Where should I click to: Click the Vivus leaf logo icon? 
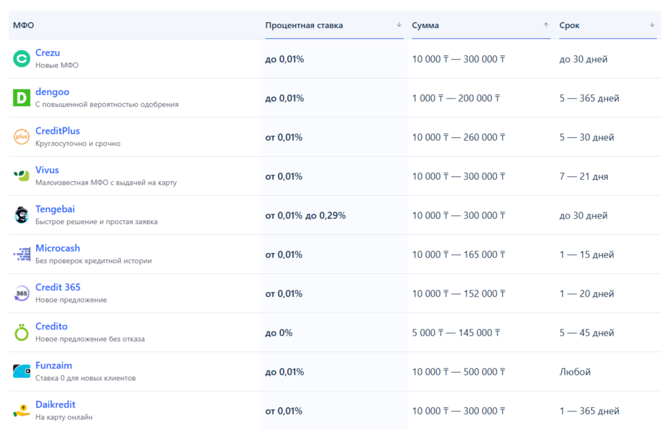coord(21,176)
